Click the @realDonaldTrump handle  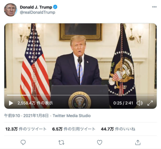point(38,12)
